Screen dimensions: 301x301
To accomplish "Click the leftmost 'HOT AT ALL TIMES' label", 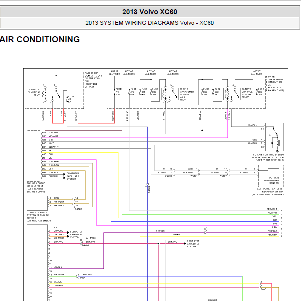I will 115,72.
